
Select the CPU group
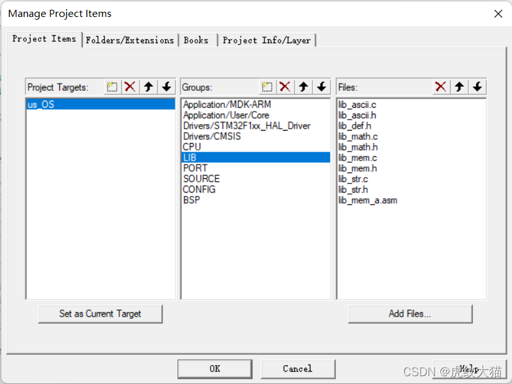click(x=255, y=147)
